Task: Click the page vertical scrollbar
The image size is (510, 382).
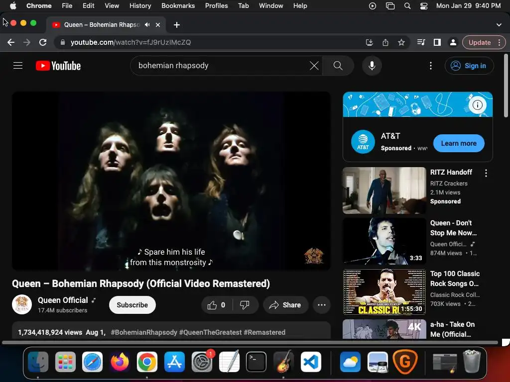Action: (506, 86)
